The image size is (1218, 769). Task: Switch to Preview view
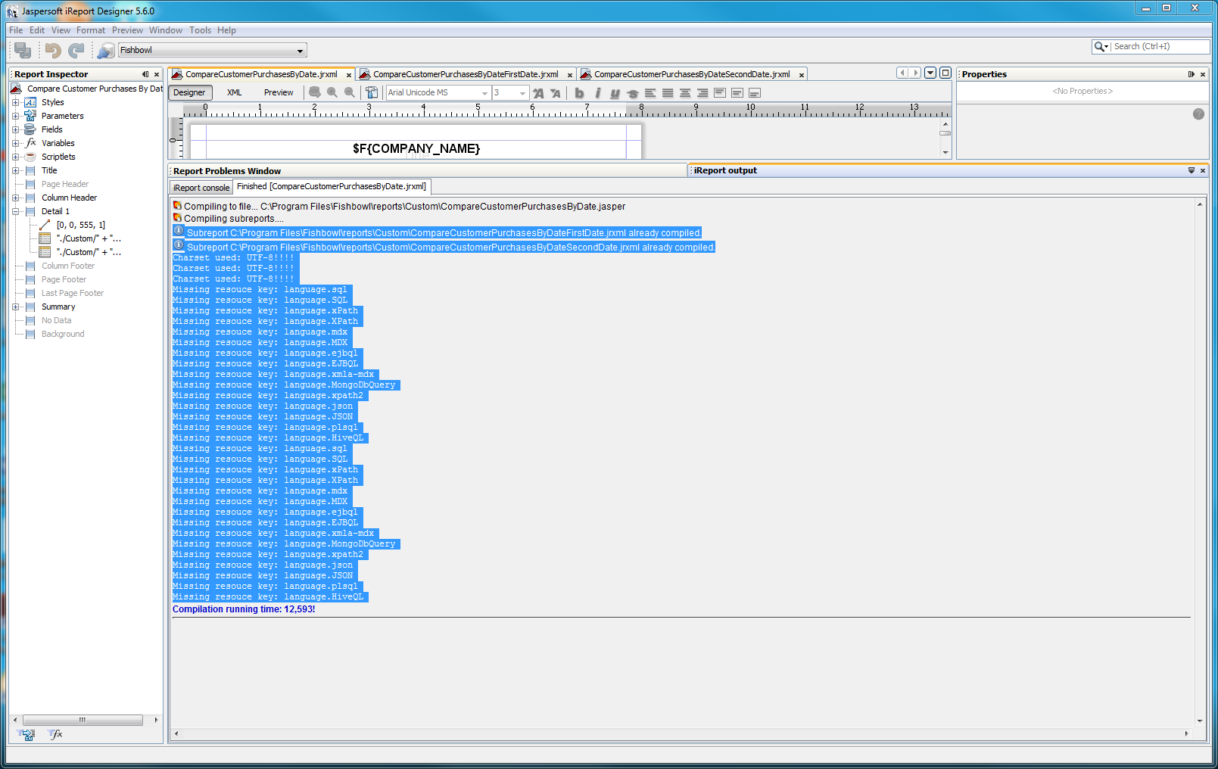pyautogui.click(x=279, y=92)
